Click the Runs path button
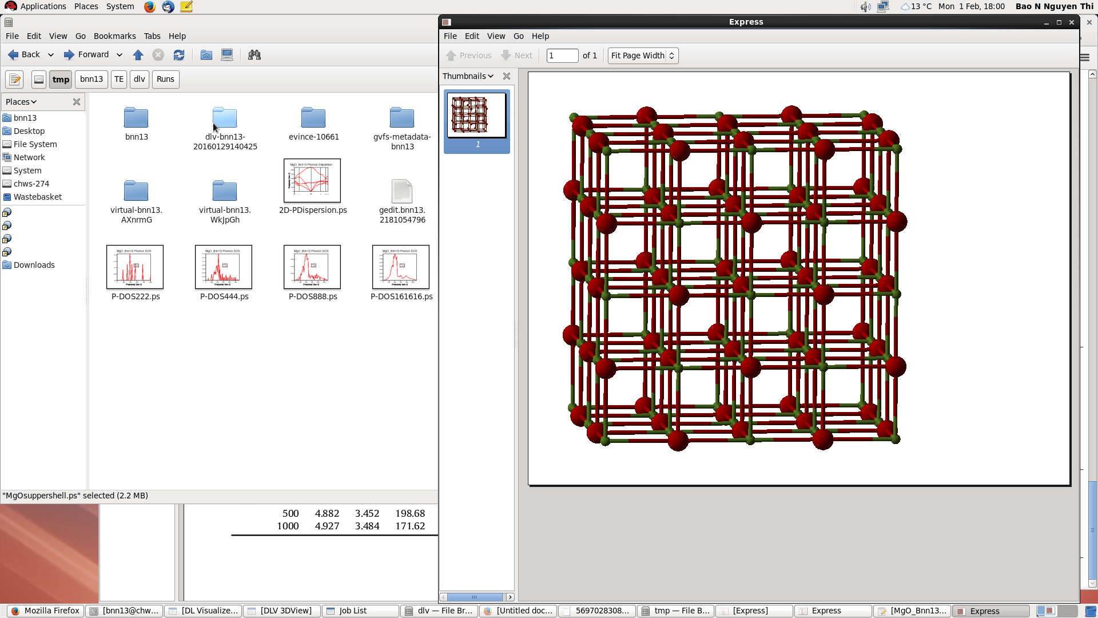Image resolution: width=1098 pixels, height=618 pixels. tap(165, 80)
